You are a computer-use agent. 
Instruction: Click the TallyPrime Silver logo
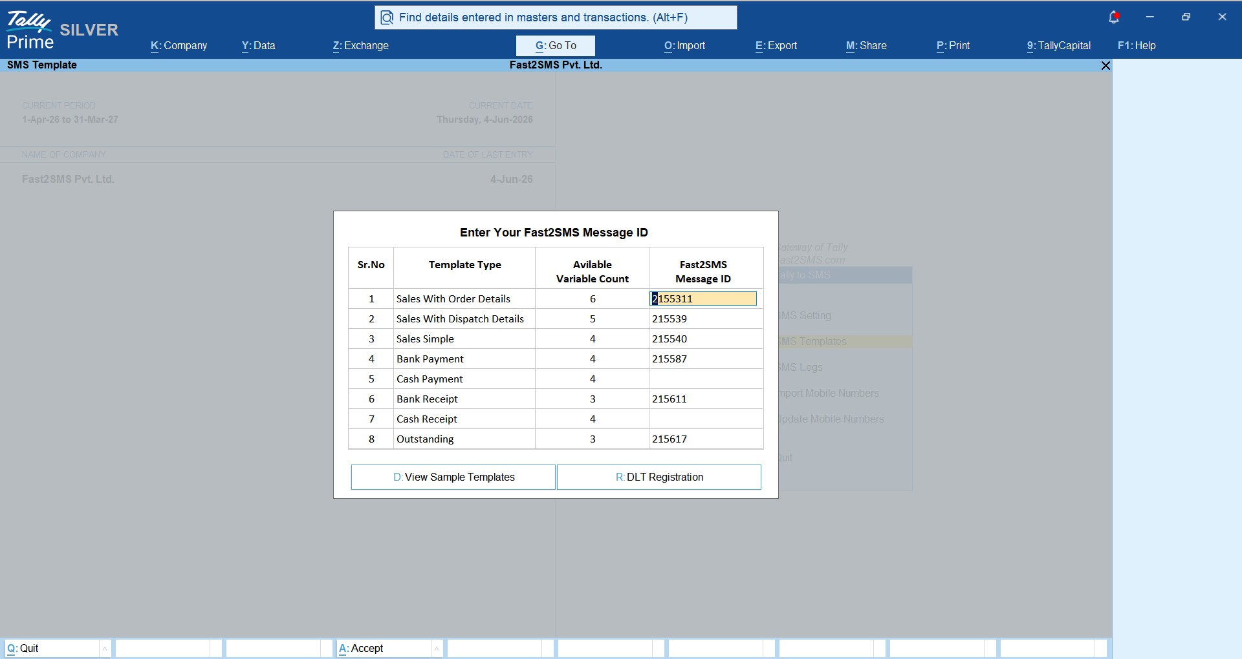coord(62,30)
